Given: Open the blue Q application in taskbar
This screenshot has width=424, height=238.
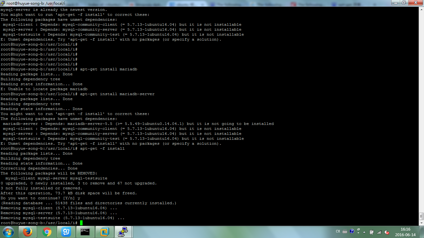Looking at the screenshot, I should pyautogui.click(x=66, y=232).
